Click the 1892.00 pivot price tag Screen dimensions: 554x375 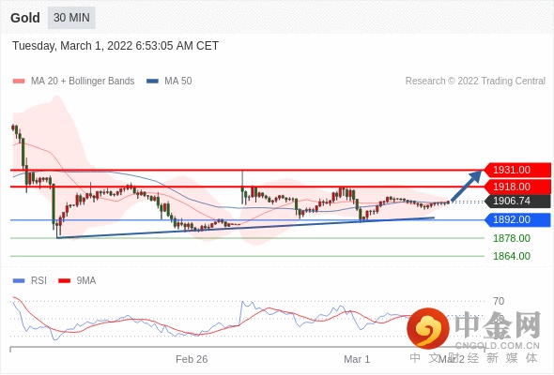(x=517, y=219)
